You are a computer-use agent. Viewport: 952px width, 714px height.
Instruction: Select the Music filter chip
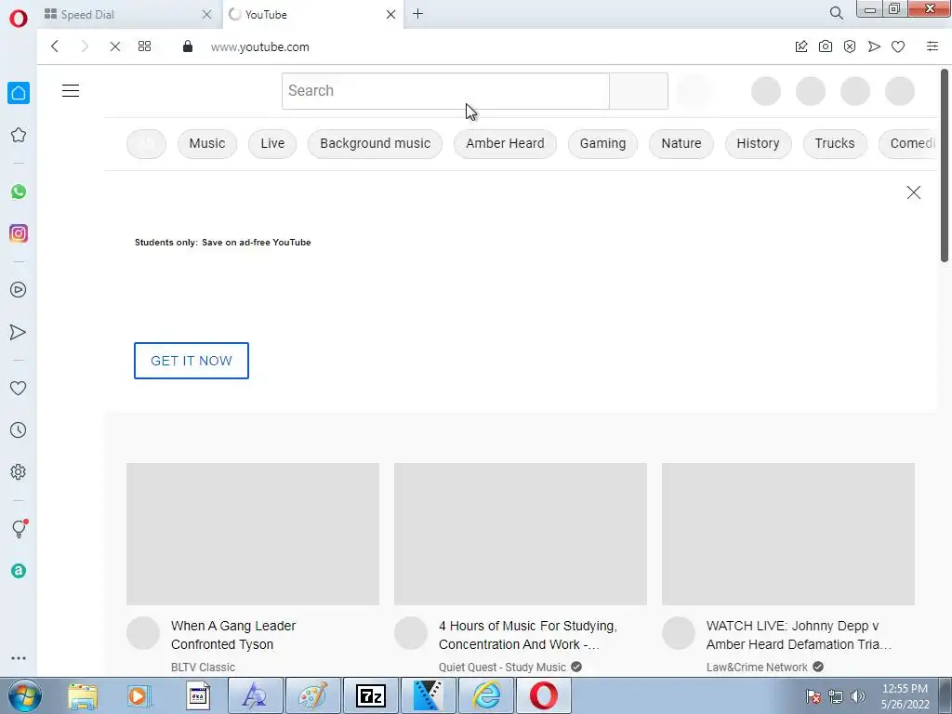(207, 144)
